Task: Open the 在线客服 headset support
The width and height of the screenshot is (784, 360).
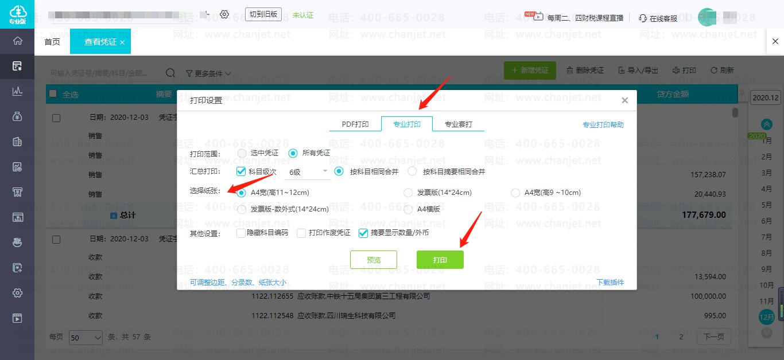Action: point(658,18)
